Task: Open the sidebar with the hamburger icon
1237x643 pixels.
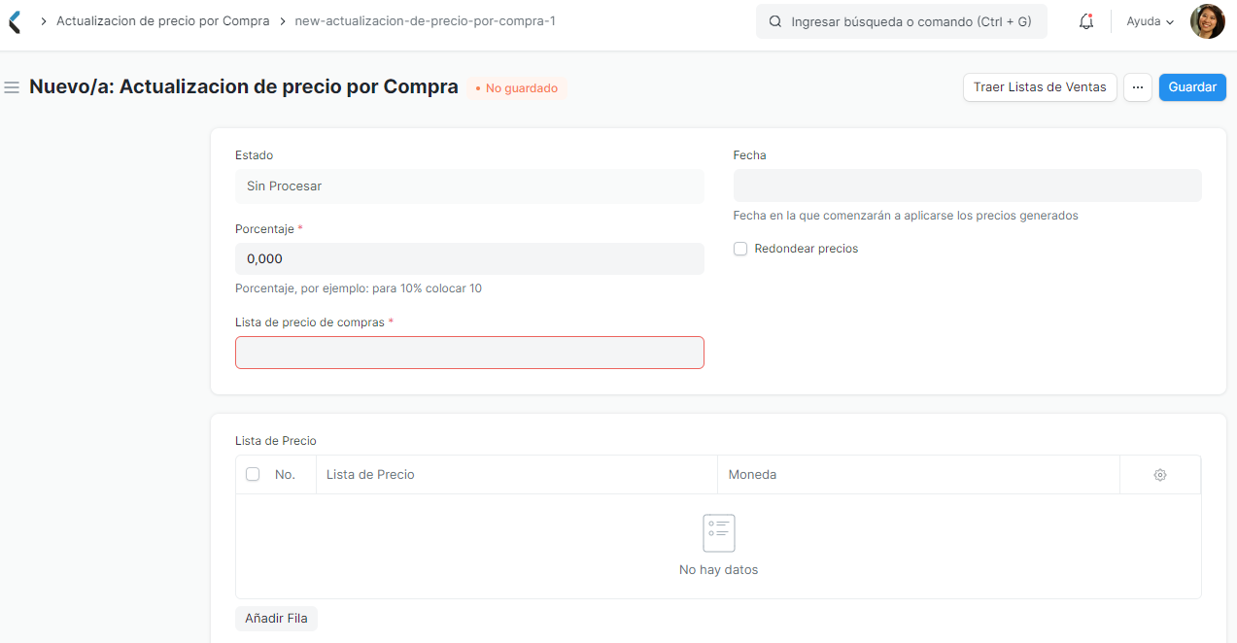Action: pos(12,86)
